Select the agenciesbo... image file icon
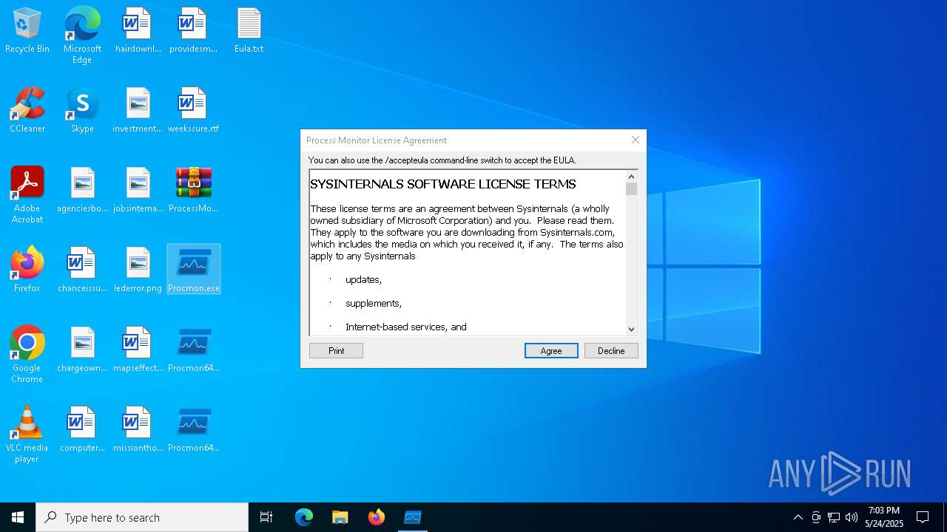Image resolution: width=947 pixels, height=532 pixels. tap(82, 191)
